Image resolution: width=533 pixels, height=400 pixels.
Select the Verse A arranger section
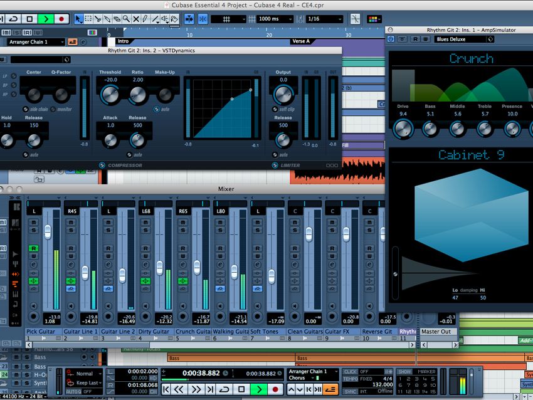[x=301, y=41]
